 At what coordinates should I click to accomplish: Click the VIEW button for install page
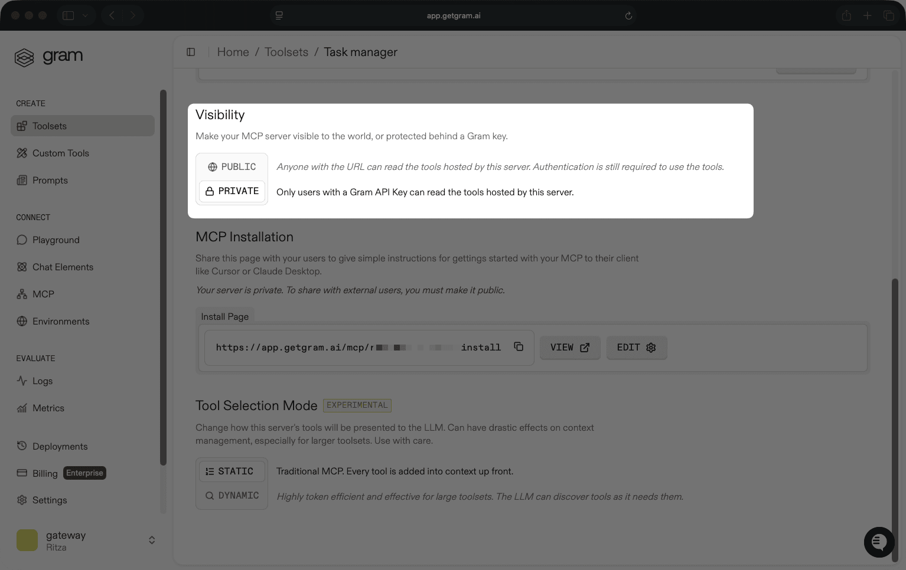[569, 347]
